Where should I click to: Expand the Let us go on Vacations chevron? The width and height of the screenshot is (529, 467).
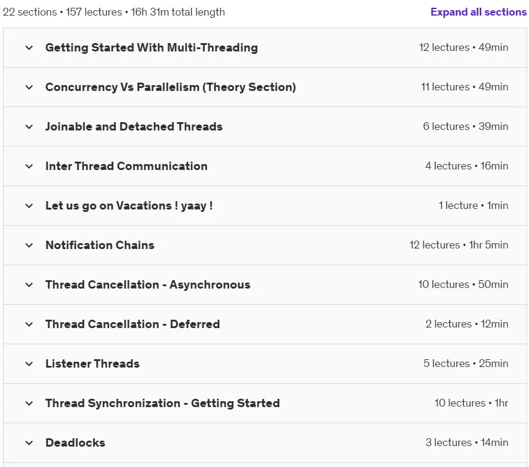(x=29, y=206)
